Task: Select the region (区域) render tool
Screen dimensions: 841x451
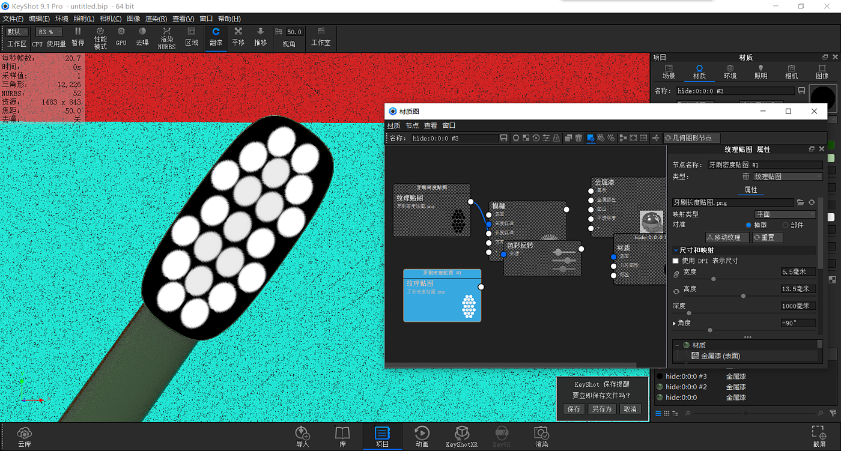Action: click(x=192, y=37)
